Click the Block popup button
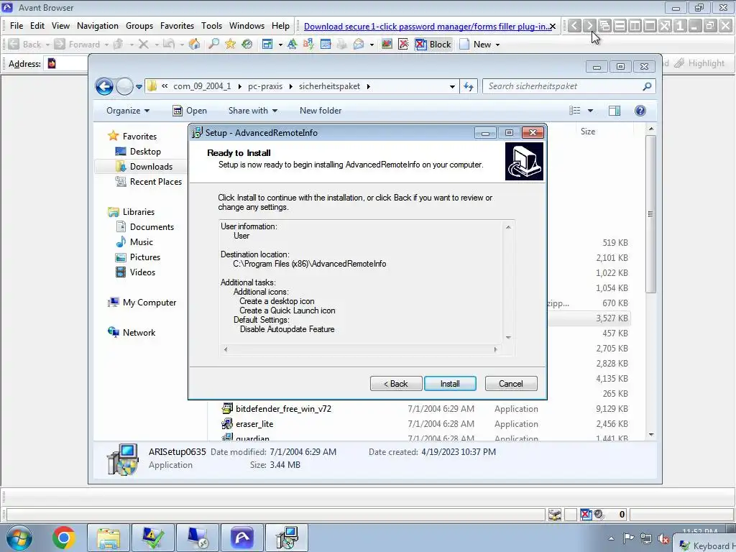Image resolution: width=736 pixels, height=552 pixels. click(x=433, y=44)
